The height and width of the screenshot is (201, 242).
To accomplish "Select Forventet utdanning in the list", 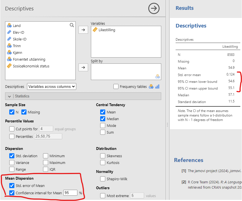I will point(29,59).
